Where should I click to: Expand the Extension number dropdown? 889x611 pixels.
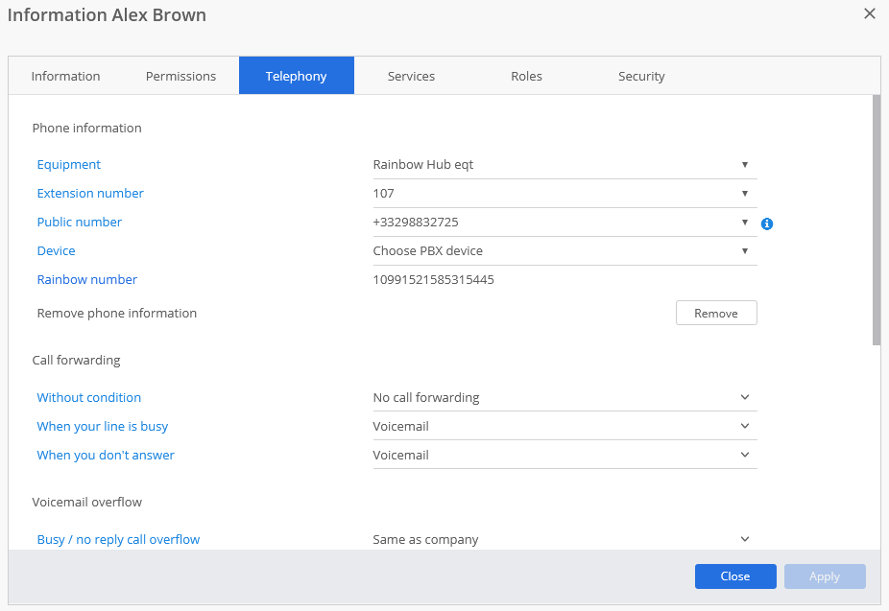coord(564,194)
